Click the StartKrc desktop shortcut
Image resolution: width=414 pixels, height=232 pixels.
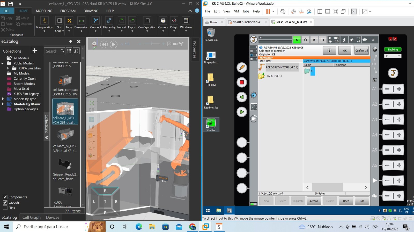click(x=211, y=125)
